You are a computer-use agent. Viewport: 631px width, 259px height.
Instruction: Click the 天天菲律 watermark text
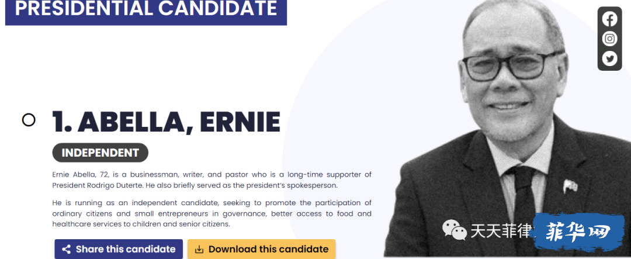coord(501,231)
